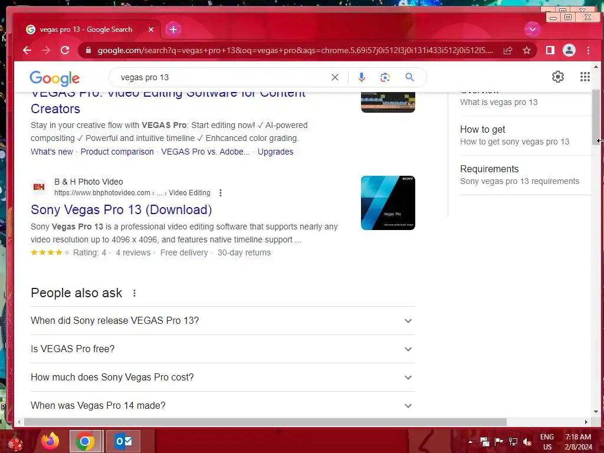Open the Product comparison sitelink
The width and height of the screenshot is (604, 453).
click(117, 152)
